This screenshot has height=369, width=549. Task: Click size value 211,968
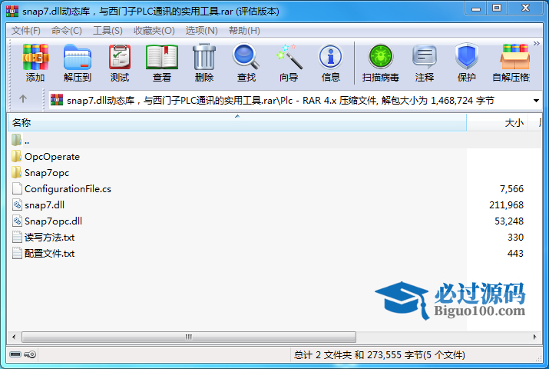pos(506,205)
